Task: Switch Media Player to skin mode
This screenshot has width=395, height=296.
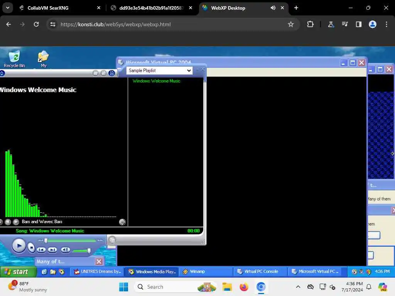Action: [x=112, y=240]
